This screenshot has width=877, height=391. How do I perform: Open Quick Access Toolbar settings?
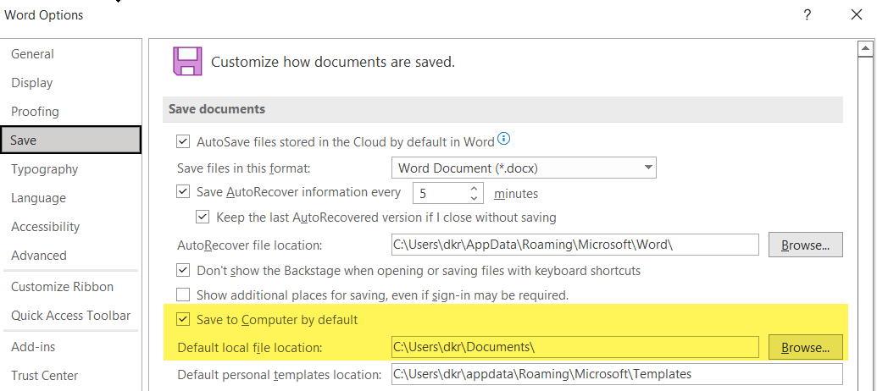coord(70,316)
